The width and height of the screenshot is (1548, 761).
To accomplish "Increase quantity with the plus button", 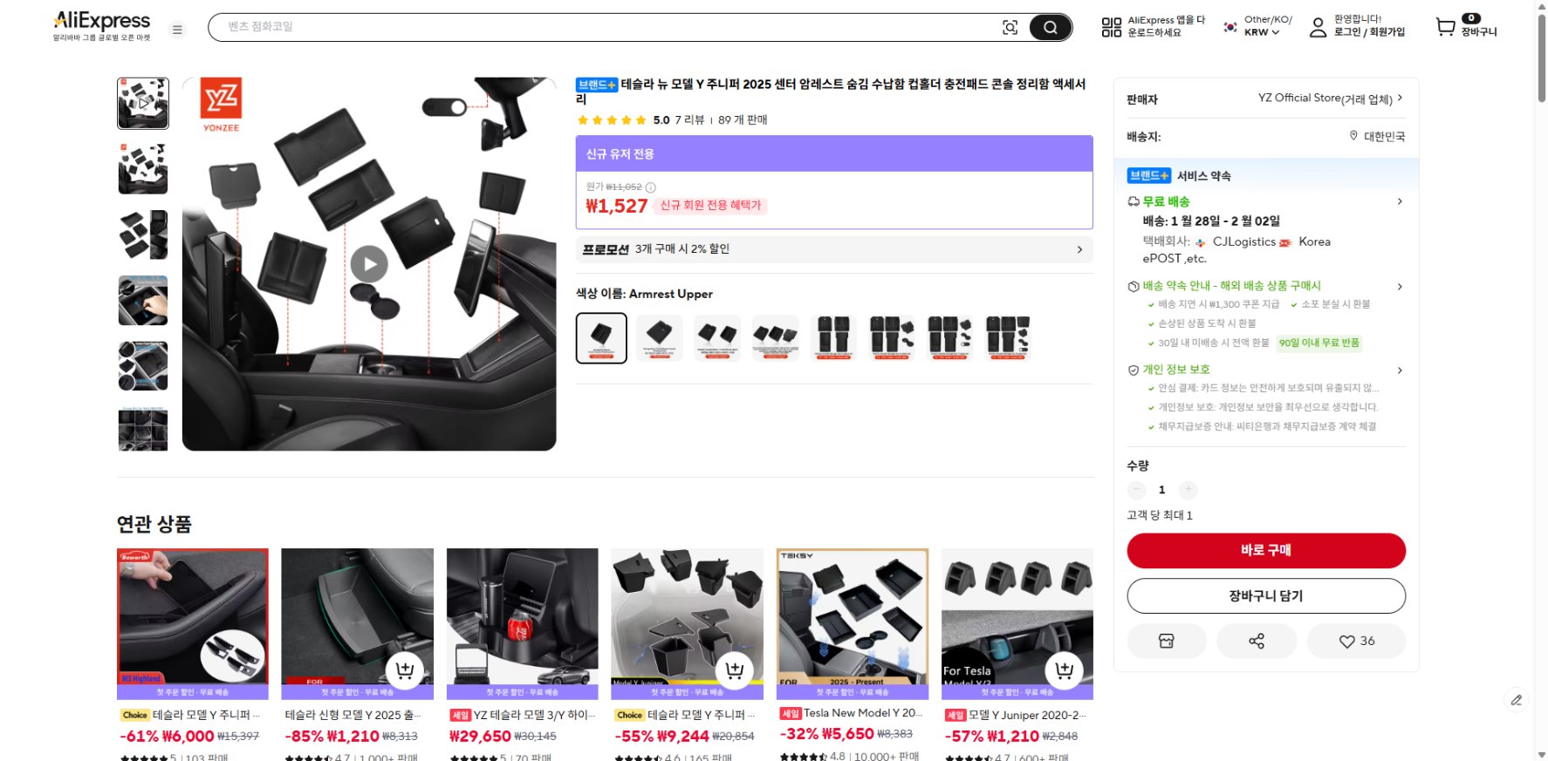I will coord(1188,490).
